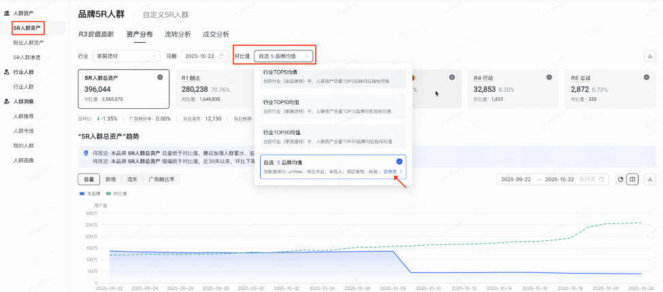Choose 行业TOP20均值 from the comparison list

pyautogui.click(x=333, y=137)
